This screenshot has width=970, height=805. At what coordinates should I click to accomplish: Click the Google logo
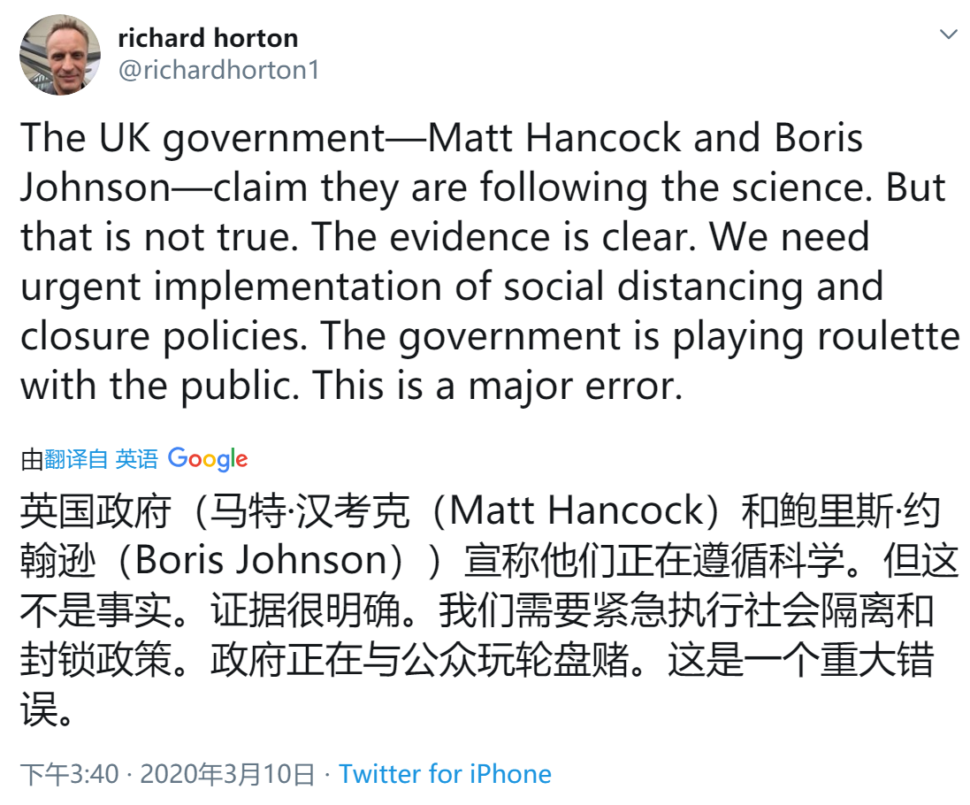click(208, 458)
